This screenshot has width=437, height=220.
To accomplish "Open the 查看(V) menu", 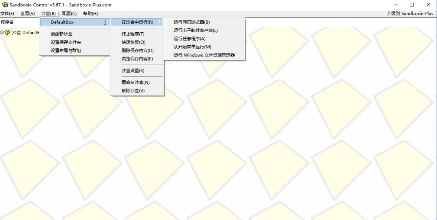I will [x=28, y=14].
